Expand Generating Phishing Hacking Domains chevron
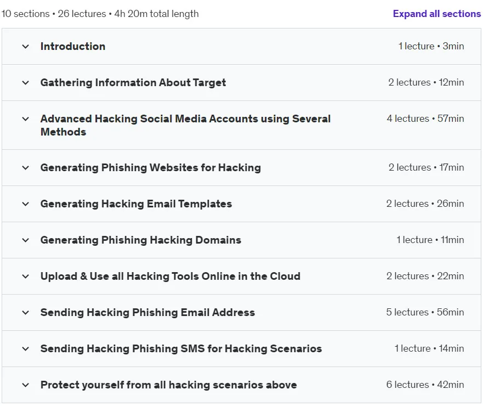The height and width of the screenshot is (406, 483). point(26,240)
